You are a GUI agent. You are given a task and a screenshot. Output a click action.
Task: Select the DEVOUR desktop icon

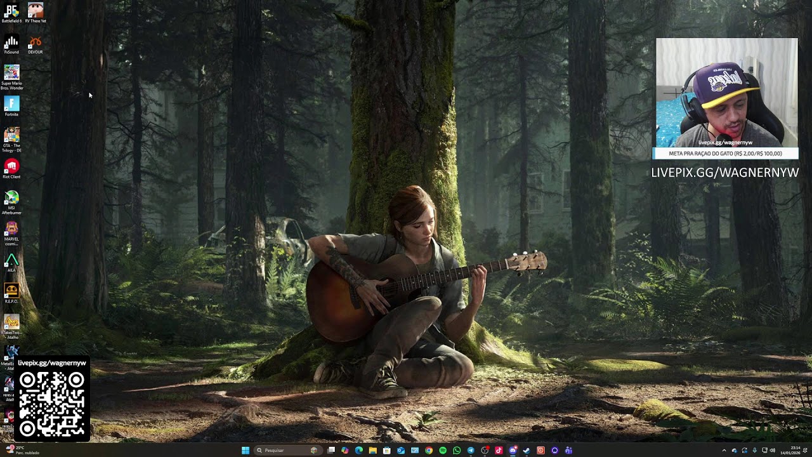click(36, 44)
